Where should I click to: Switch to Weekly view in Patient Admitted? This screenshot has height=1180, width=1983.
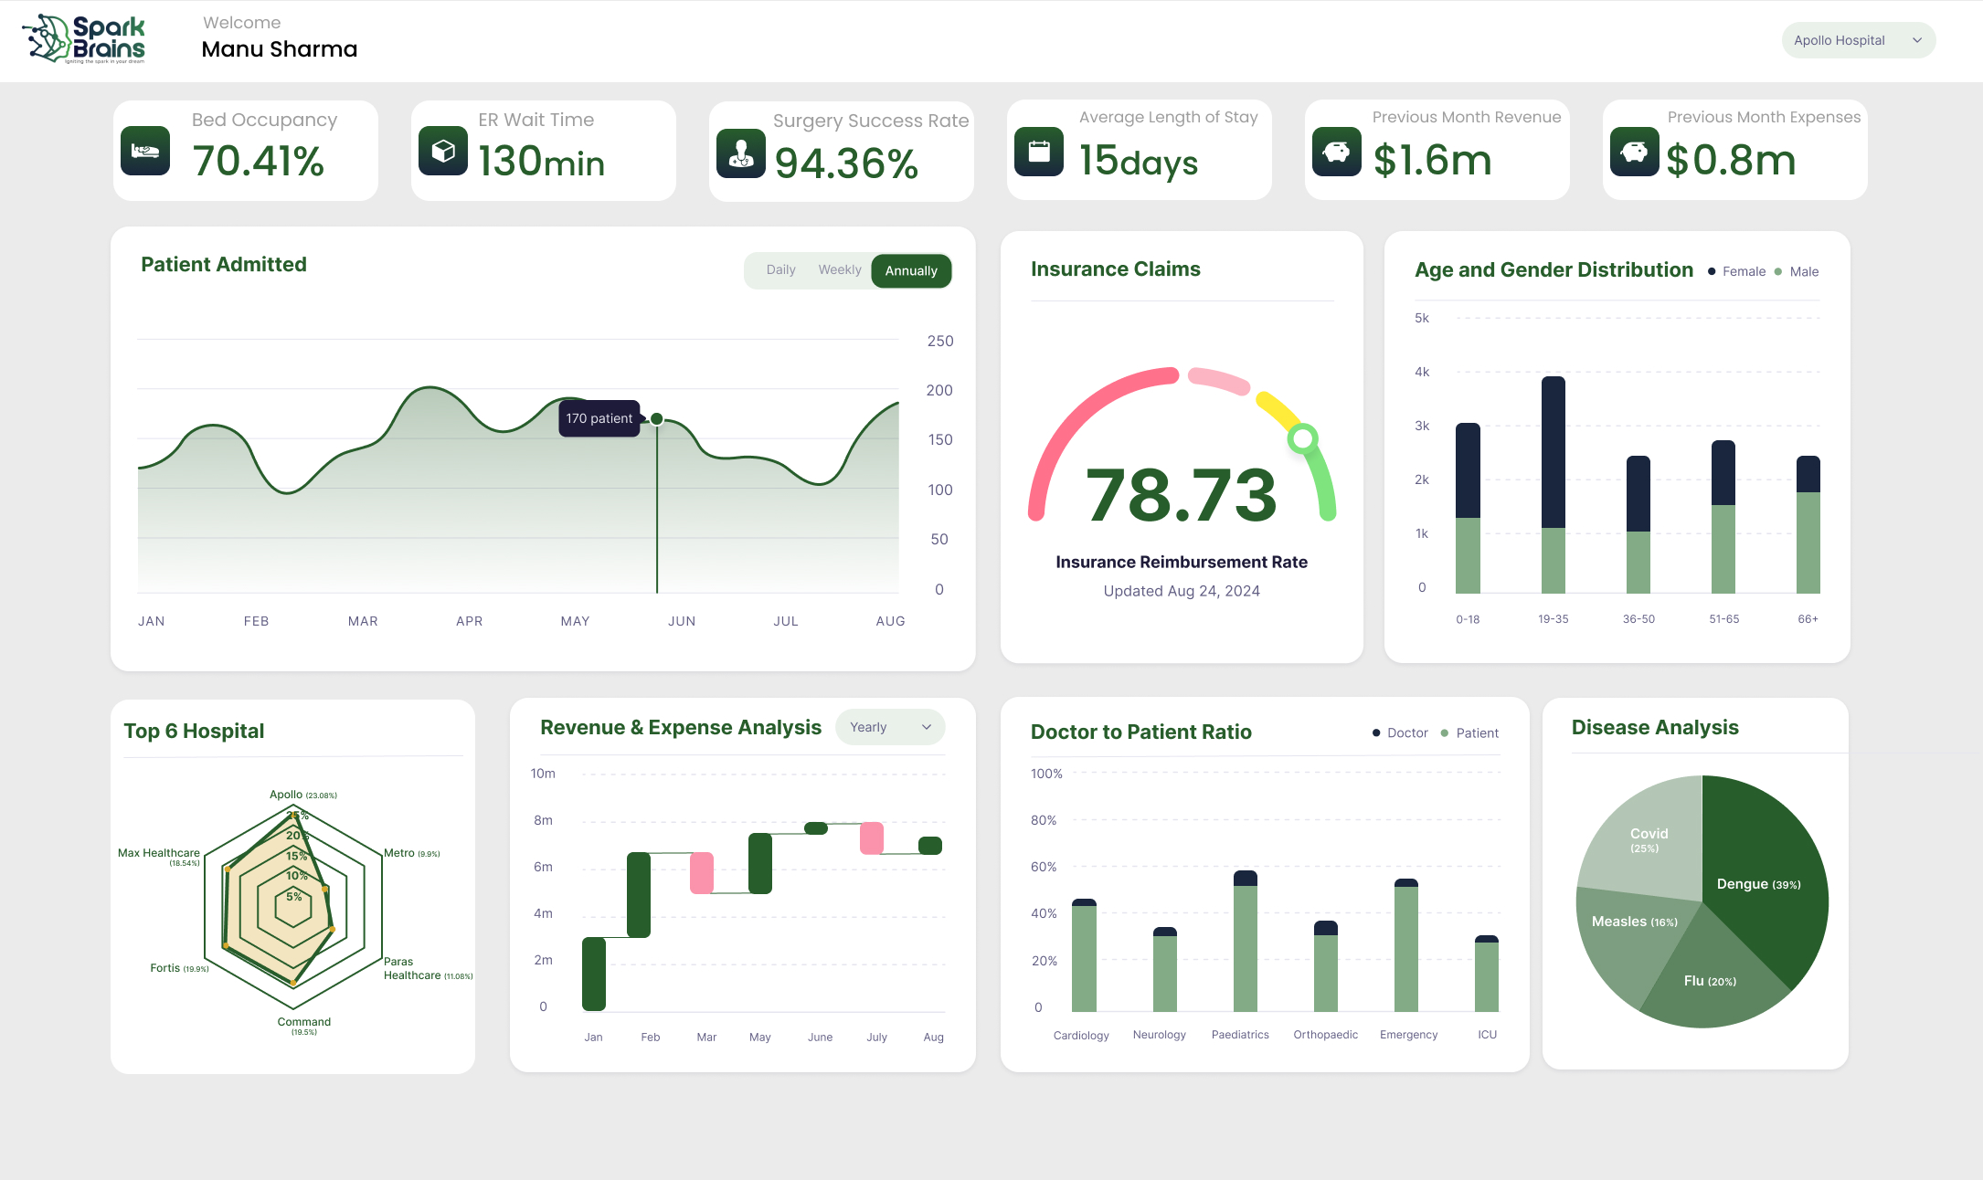tap(839, 269)
